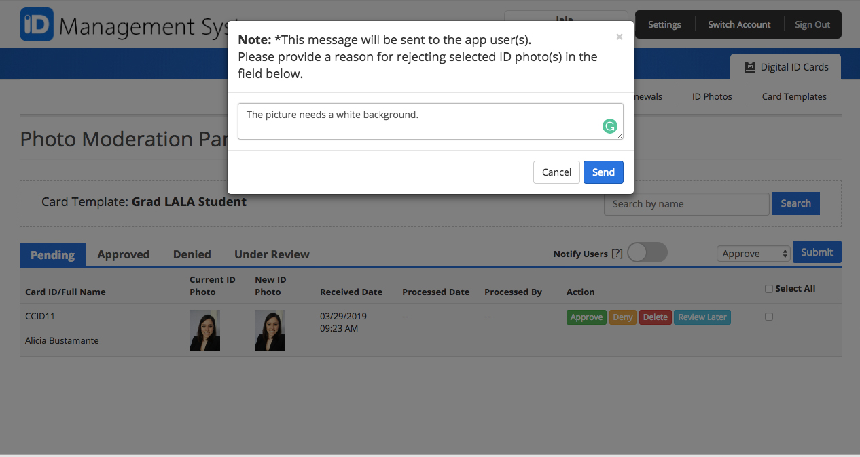This screenshot has height=457, width=860.
Task: Open the Digital ID Cards tab
Action: pos(785,66)
